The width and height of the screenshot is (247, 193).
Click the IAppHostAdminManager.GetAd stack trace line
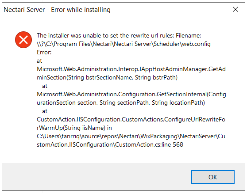[x=131, y=69]
